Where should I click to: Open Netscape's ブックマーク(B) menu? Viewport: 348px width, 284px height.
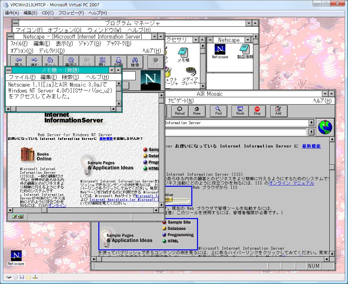(x=119, y=44)
